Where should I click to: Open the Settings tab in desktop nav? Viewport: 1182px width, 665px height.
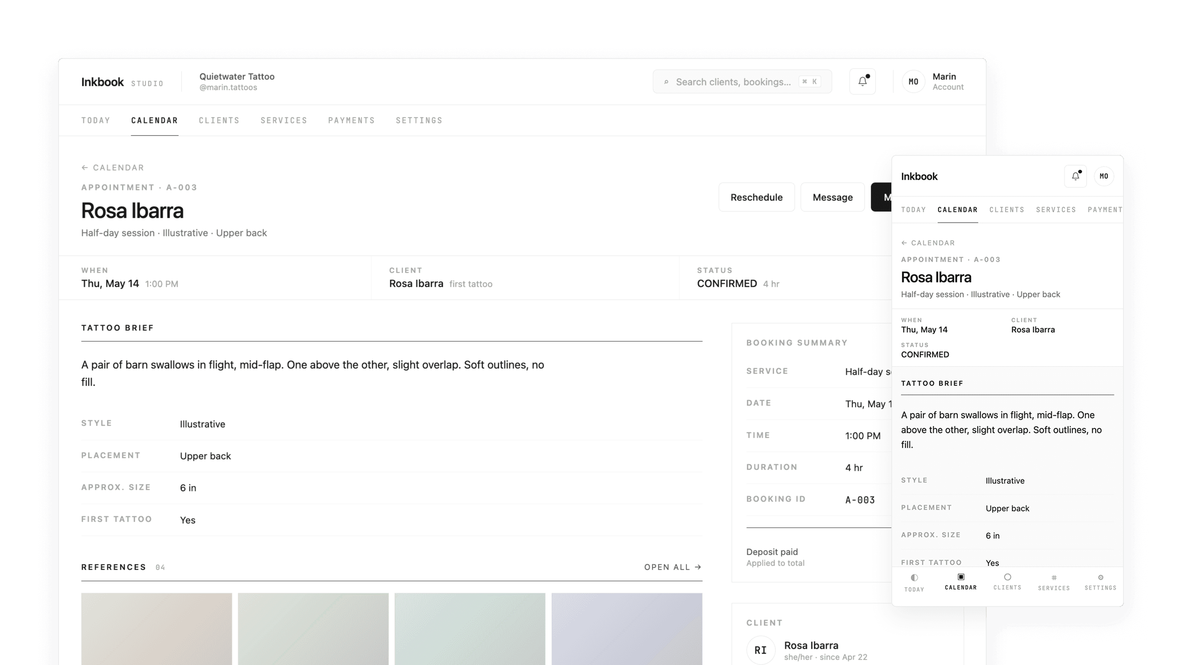click(x=419, y=120)
